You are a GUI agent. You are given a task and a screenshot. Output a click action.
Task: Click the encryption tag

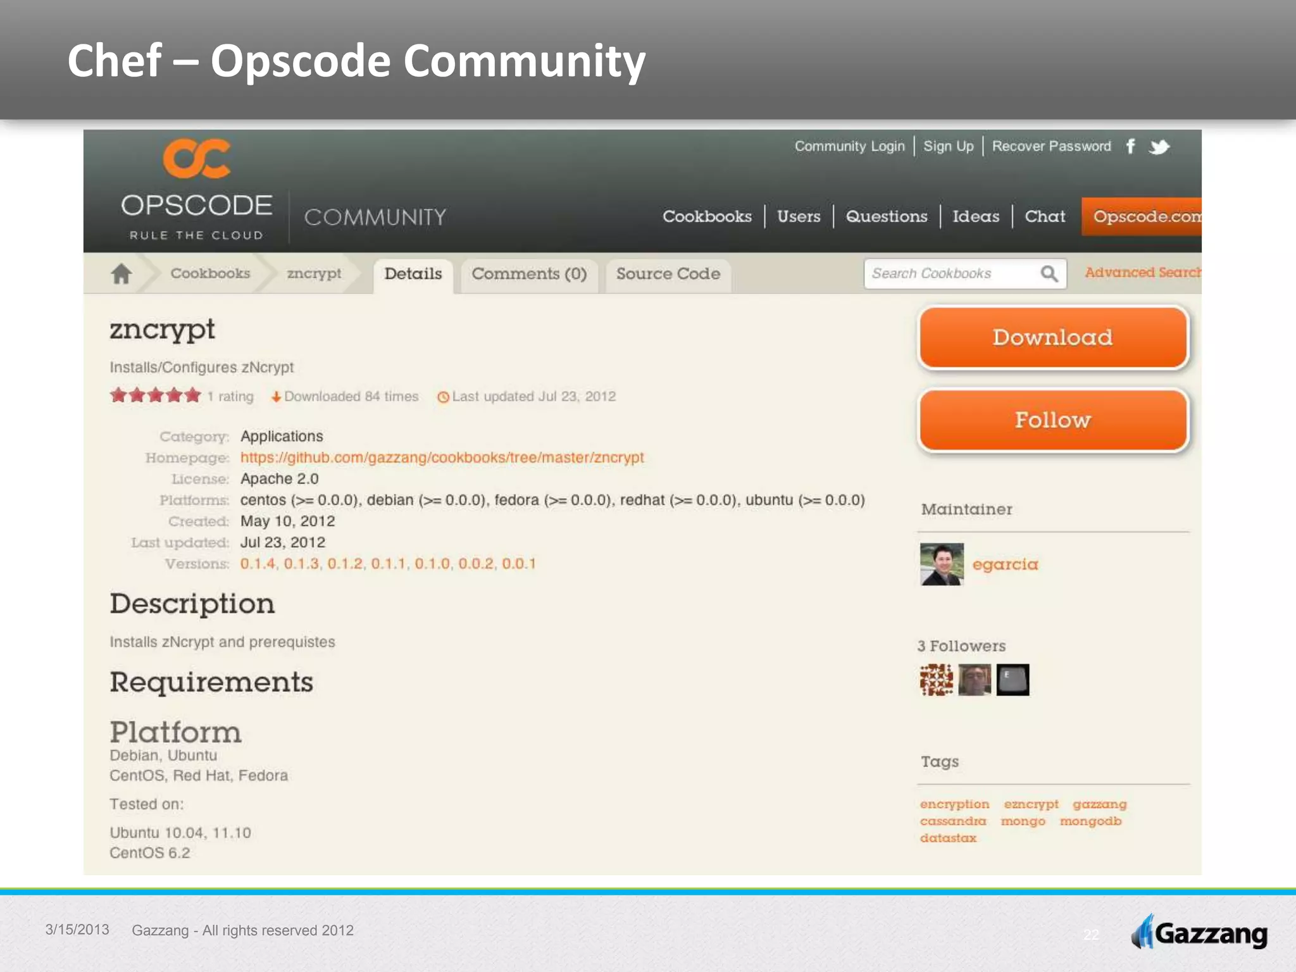(x=954, y=804)
